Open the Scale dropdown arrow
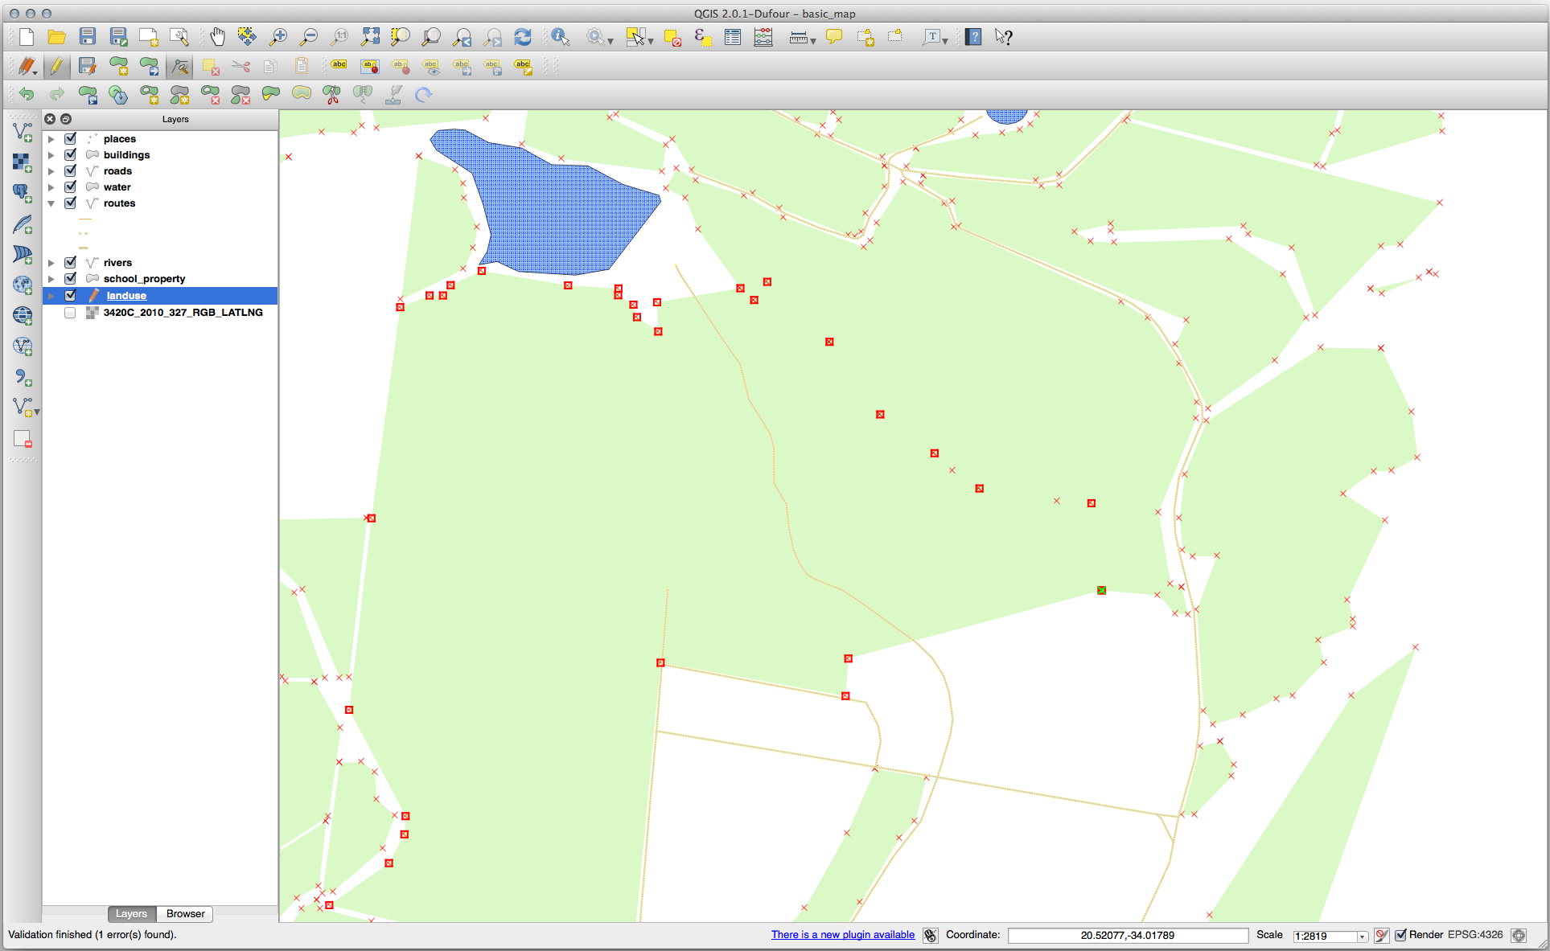 1362,937
